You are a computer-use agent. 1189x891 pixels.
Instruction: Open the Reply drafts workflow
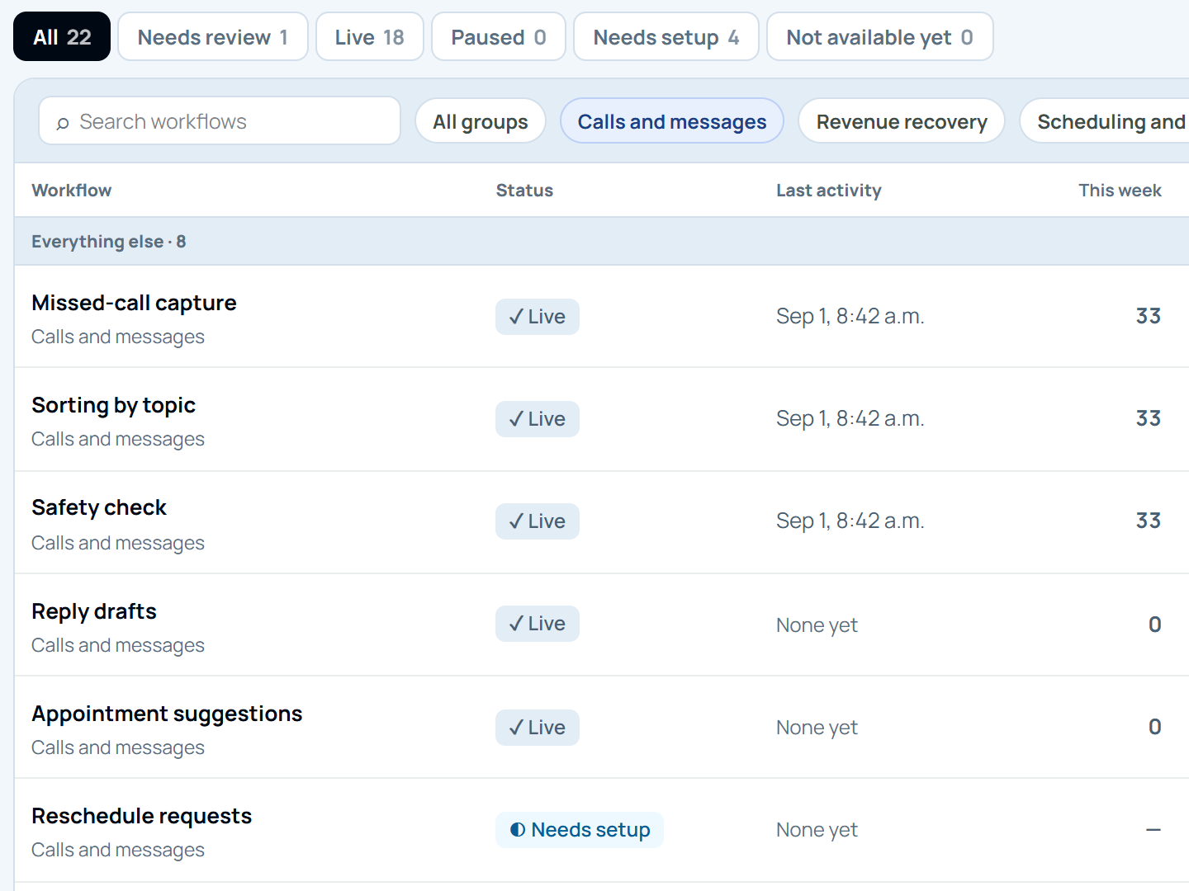(x=94, y=611)
